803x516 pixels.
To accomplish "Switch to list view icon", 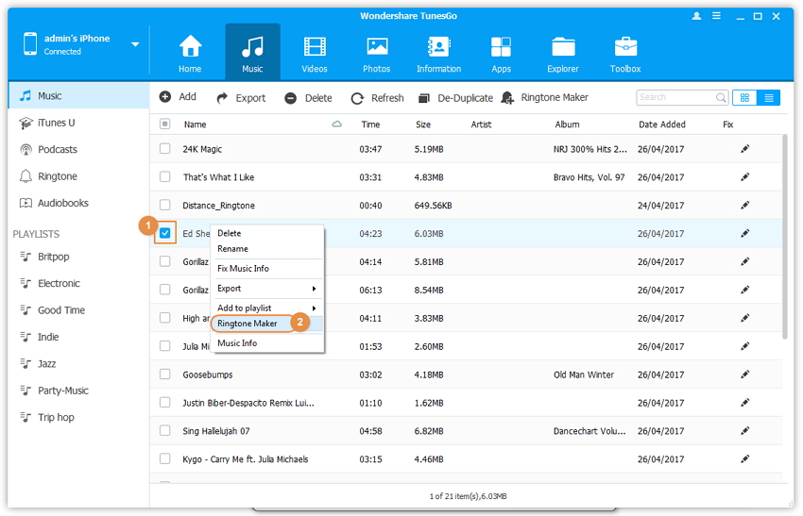I will [769, 97].
